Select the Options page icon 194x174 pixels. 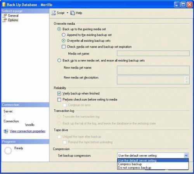(4, 20)
